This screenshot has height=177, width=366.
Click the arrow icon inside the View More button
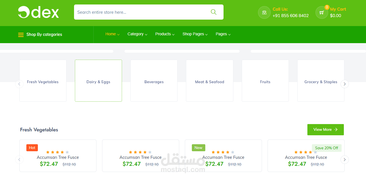click(336, 130)
